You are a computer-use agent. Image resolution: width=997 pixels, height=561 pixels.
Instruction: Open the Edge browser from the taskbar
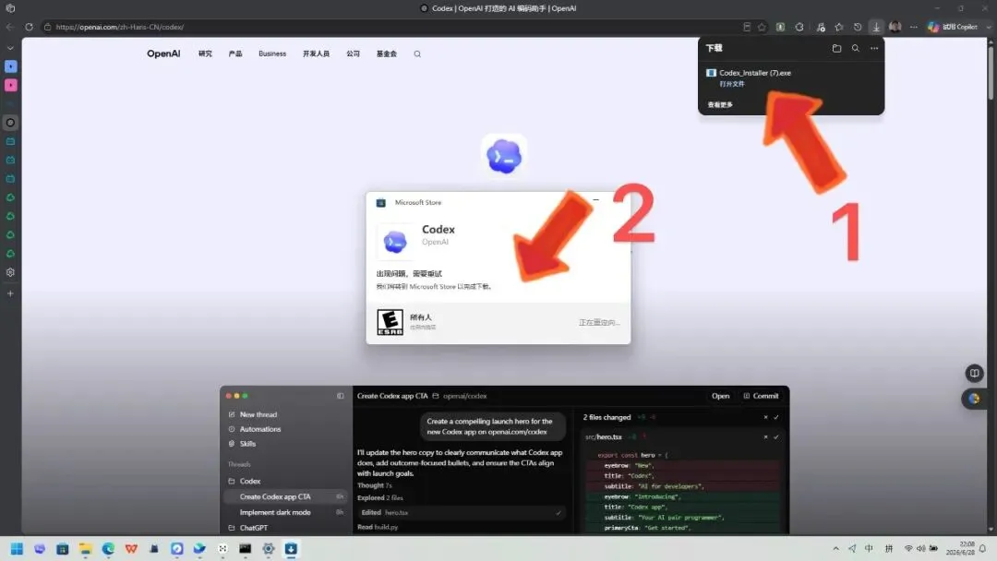108,549
